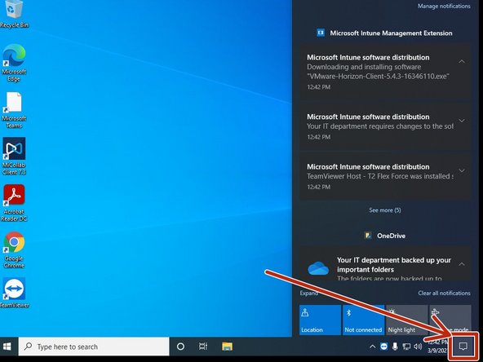Image resolution: width=483 pixels, height=362 pixels.
Task: Open the VMware-Horizon-Client downloading notification
Action: tap(385, 71)
